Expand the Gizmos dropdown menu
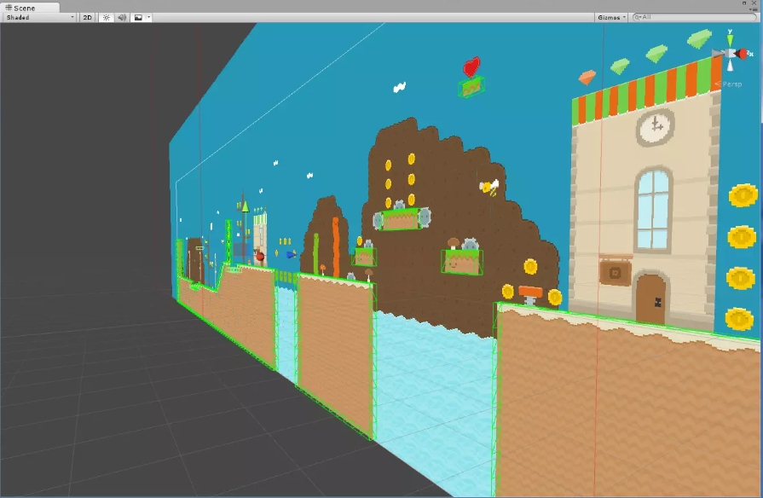 (611, 17)
